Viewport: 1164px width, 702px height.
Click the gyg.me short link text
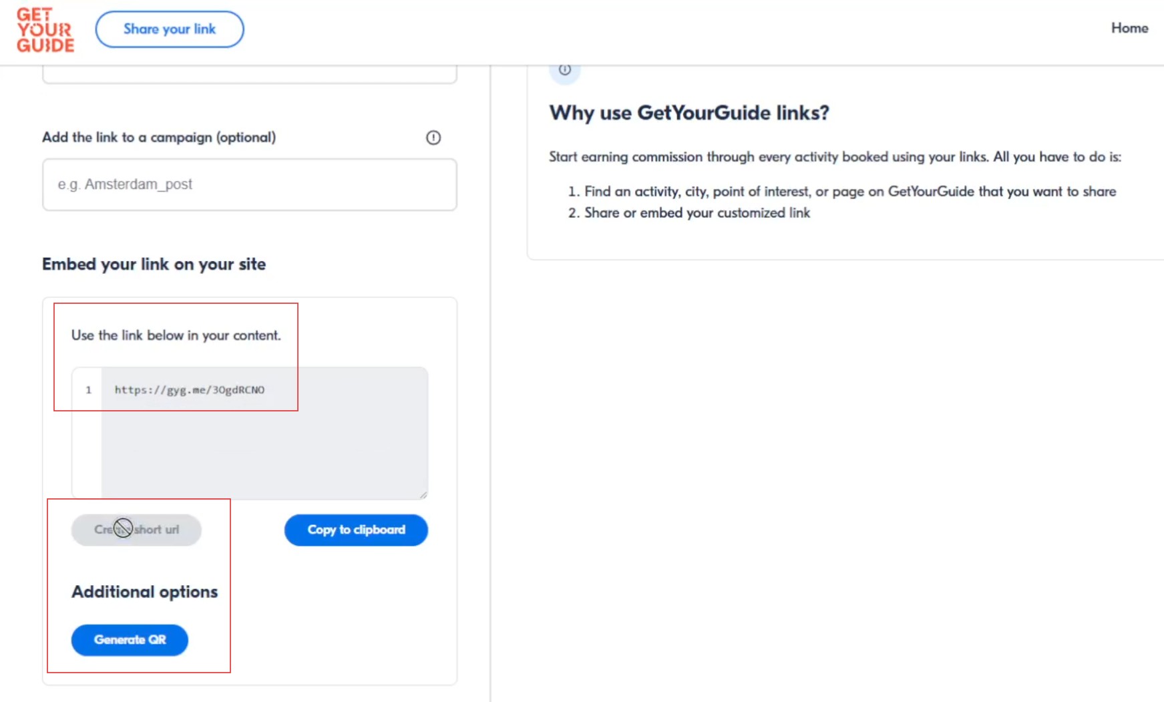click(x=190, y=390)
